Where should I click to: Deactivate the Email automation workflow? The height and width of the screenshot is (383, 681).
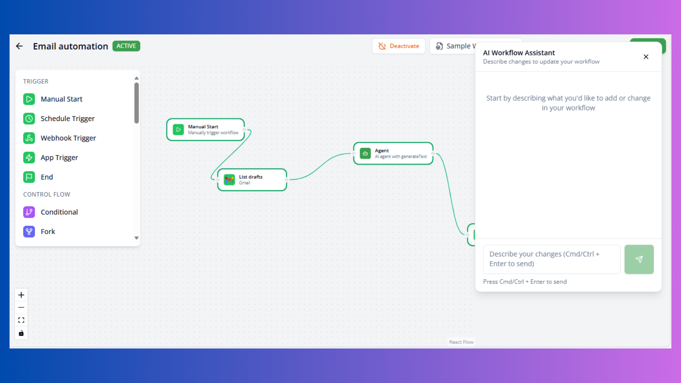tap(399, 46)
